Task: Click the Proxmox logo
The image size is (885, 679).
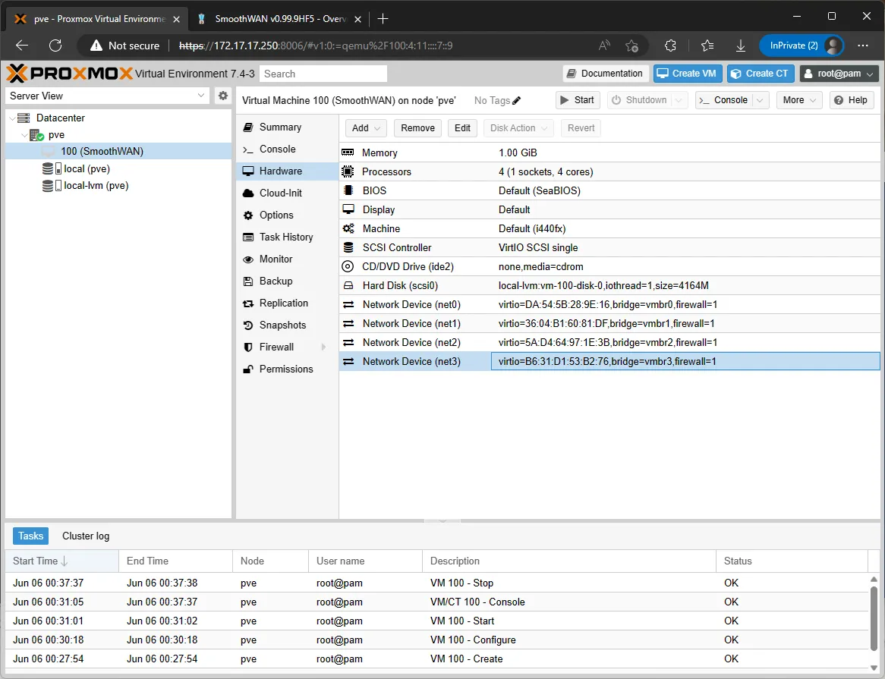Action: [69, 74]
